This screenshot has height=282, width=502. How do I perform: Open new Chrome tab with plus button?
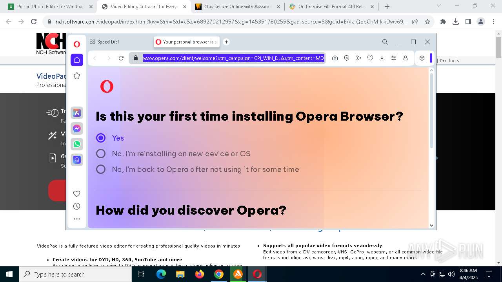387,7
